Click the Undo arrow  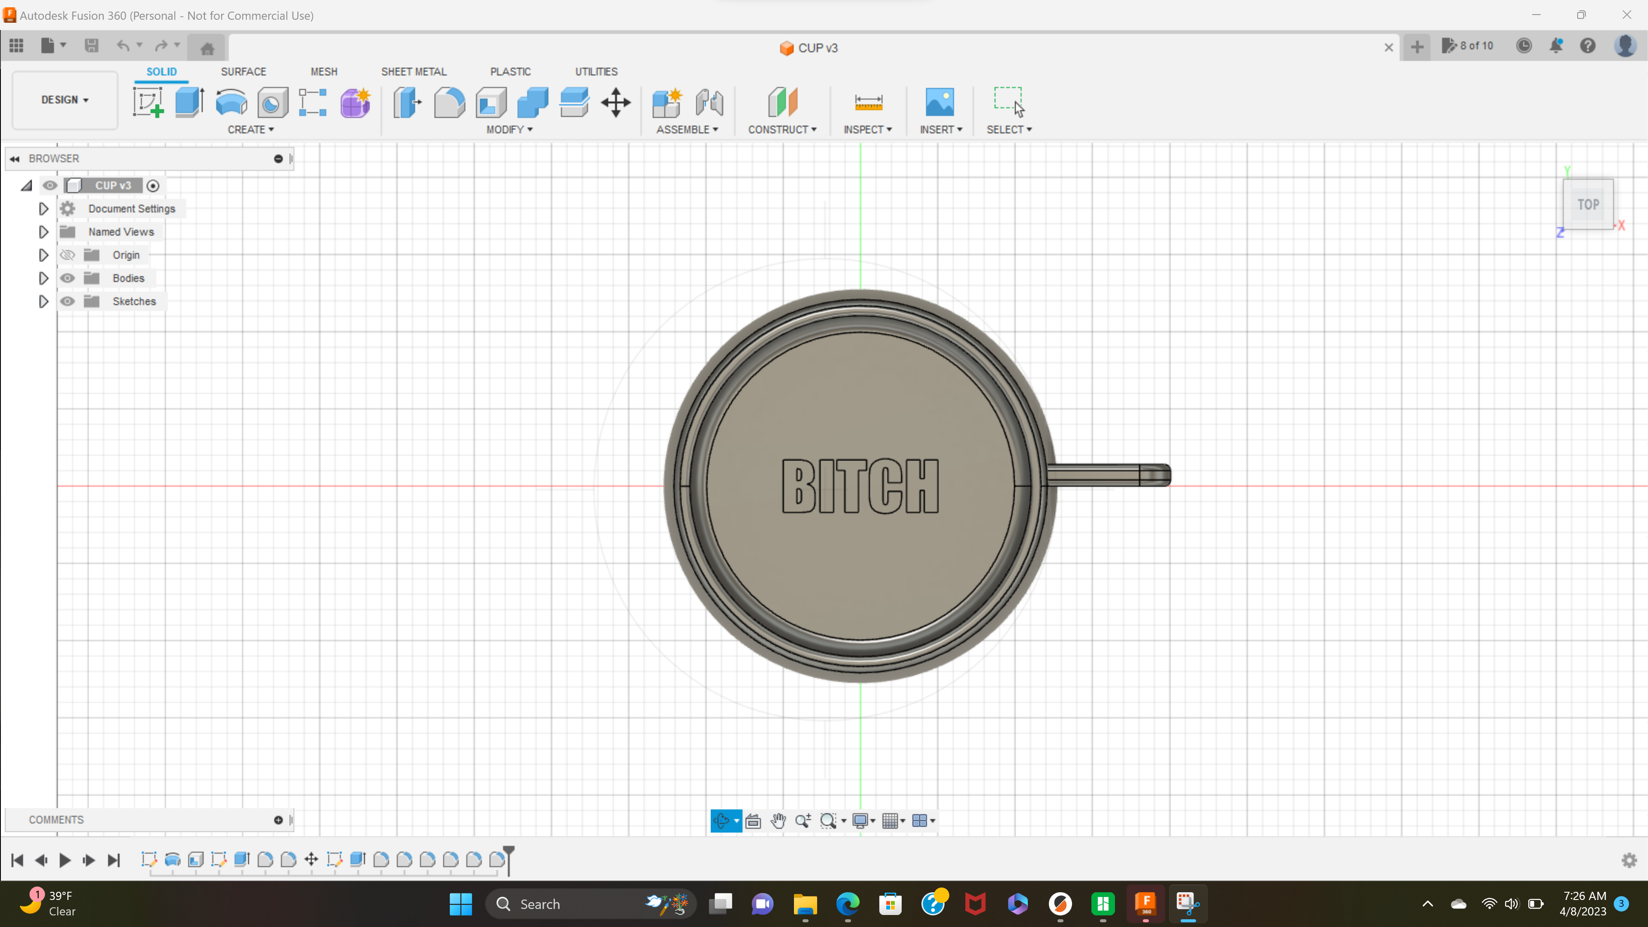122,45
